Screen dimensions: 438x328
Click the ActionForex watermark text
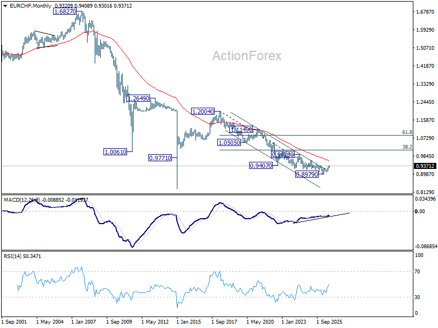(x=247, y=56)
